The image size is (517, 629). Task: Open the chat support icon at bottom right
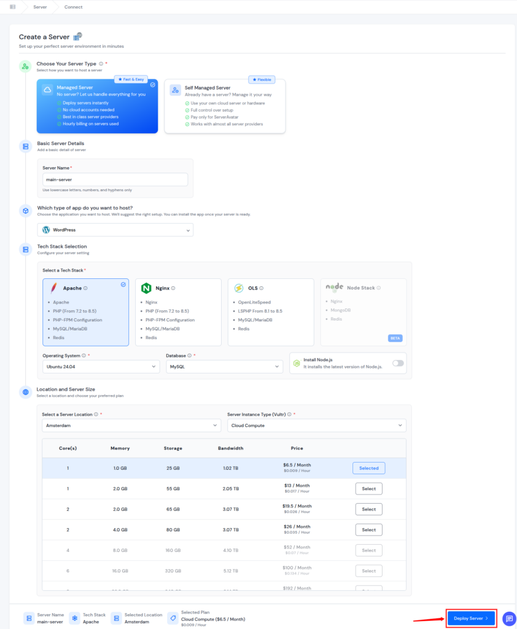pyautogui.click(x=508, y=619)
